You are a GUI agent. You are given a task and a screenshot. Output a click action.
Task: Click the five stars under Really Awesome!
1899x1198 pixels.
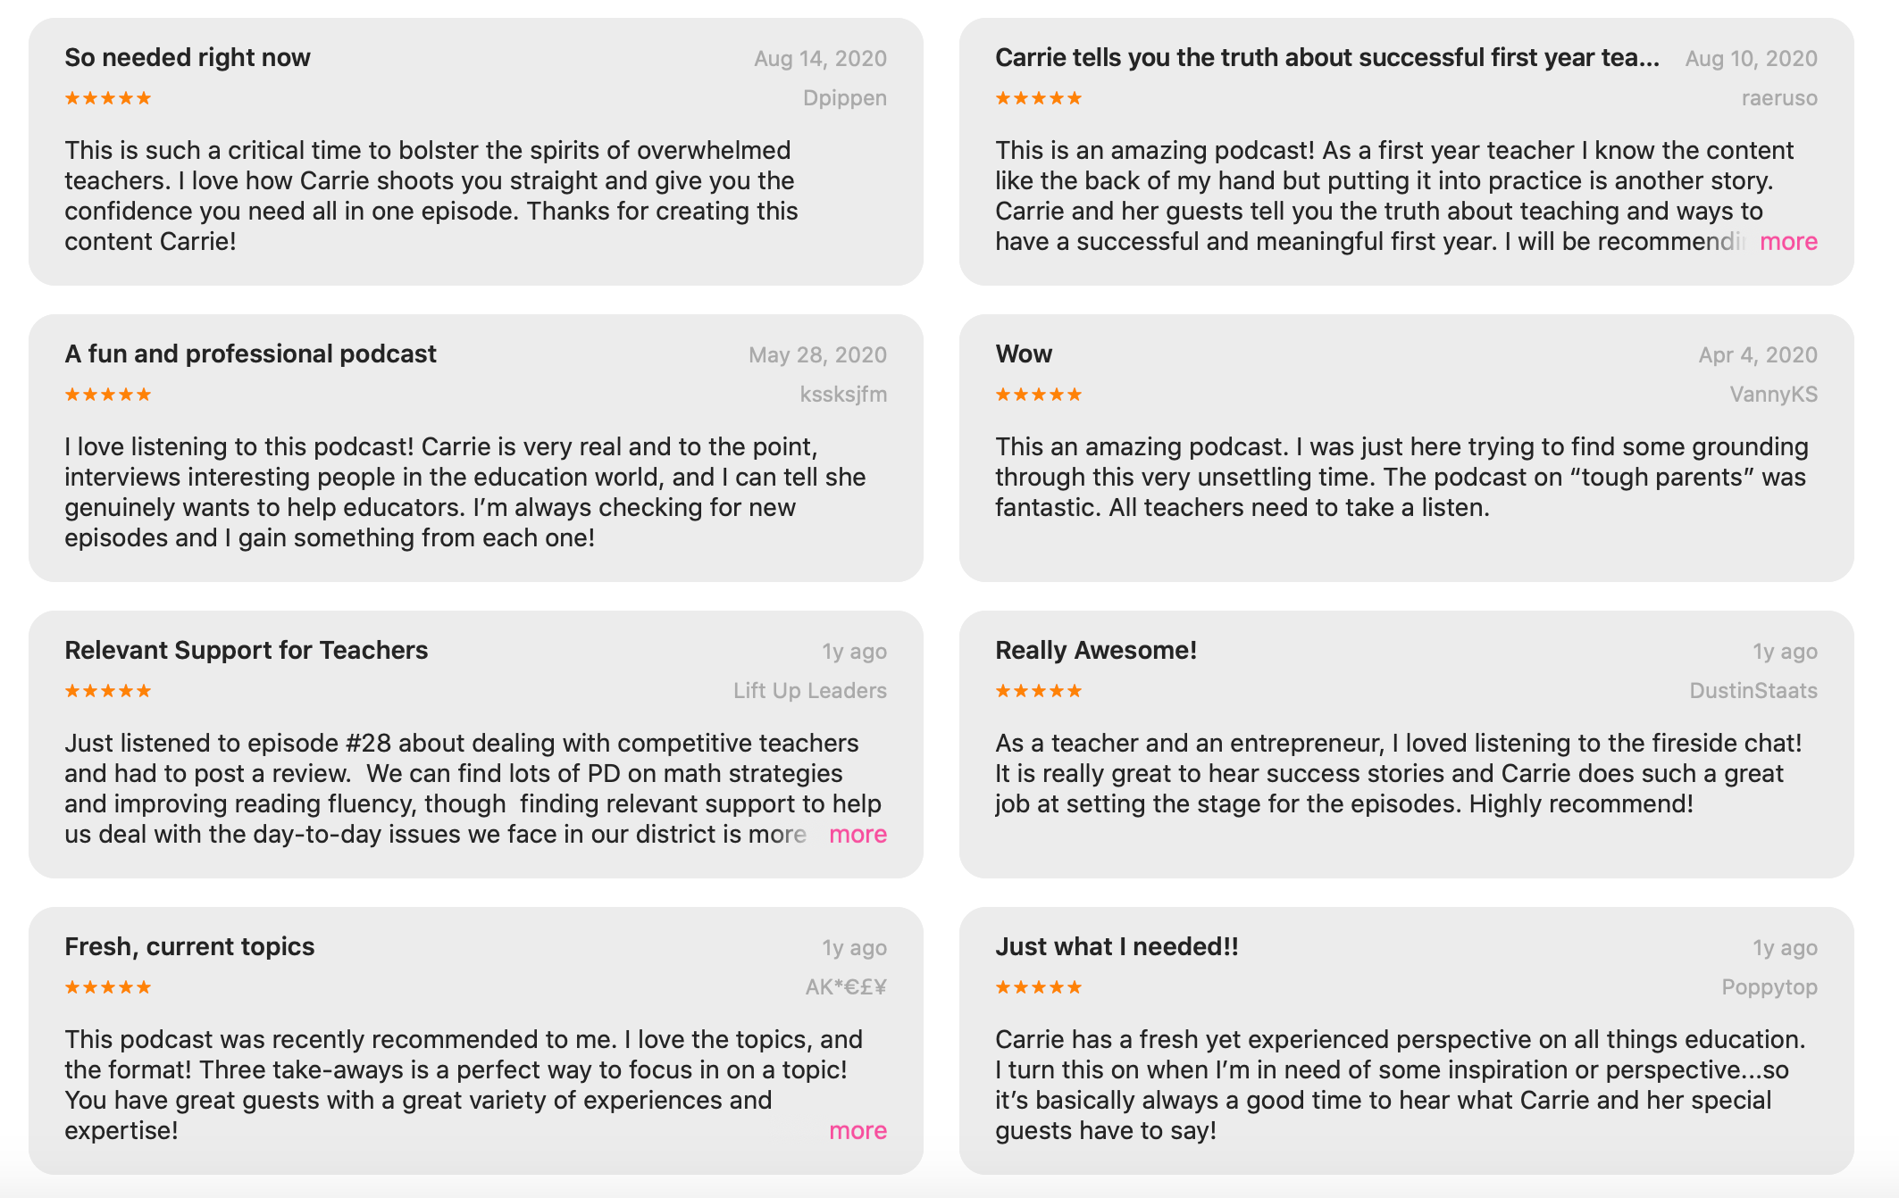(x=1039, y=691)
